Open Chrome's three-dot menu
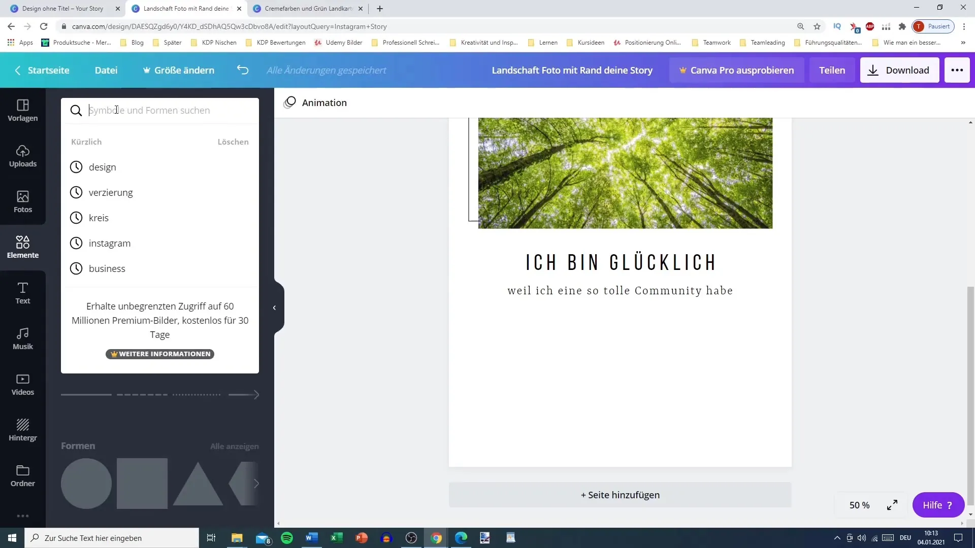 click(964, 26)
